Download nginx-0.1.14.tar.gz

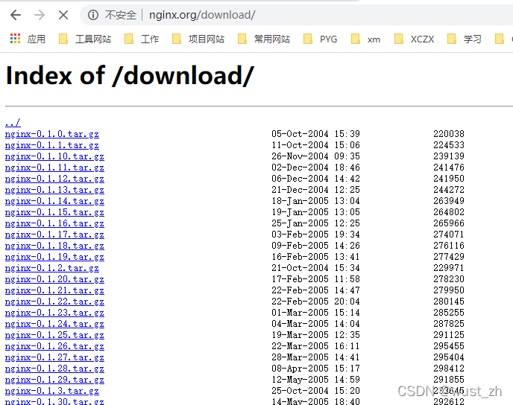tap(54, 201)
